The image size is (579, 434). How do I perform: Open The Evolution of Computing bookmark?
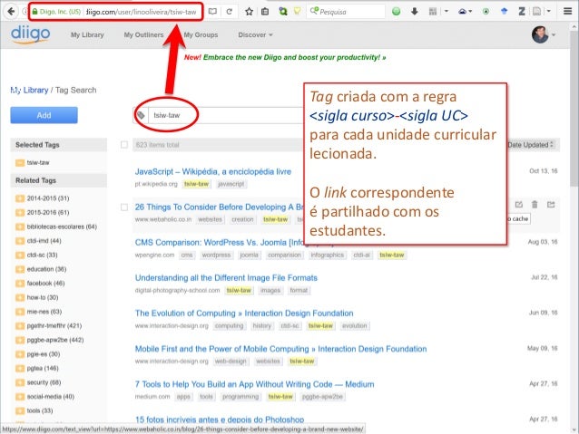[244, 313]
